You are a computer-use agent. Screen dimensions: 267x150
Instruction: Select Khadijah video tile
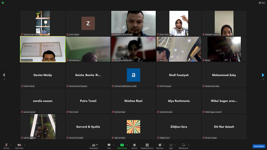tap(224, 23)
